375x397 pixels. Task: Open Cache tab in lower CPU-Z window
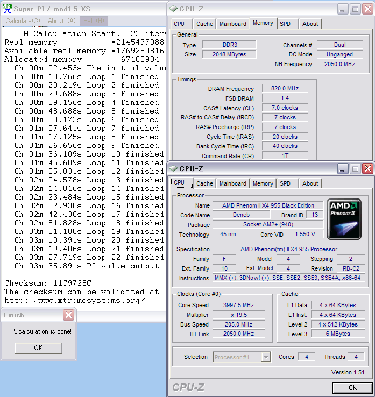pyautogui.click(x=204, y=183)
